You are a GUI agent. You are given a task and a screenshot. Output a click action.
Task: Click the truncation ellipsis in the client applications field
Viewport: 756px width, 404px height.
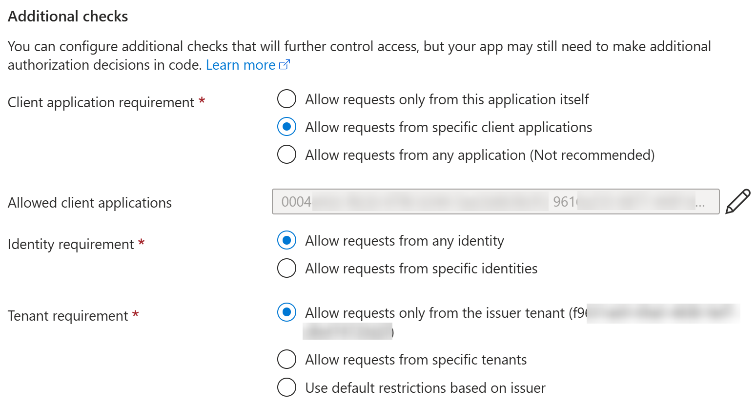[700, 206]
